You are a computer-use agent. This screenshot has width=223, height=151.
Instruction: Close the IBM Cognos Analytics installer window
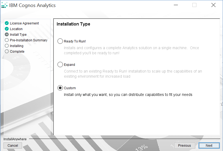click(x=213, y=5)
